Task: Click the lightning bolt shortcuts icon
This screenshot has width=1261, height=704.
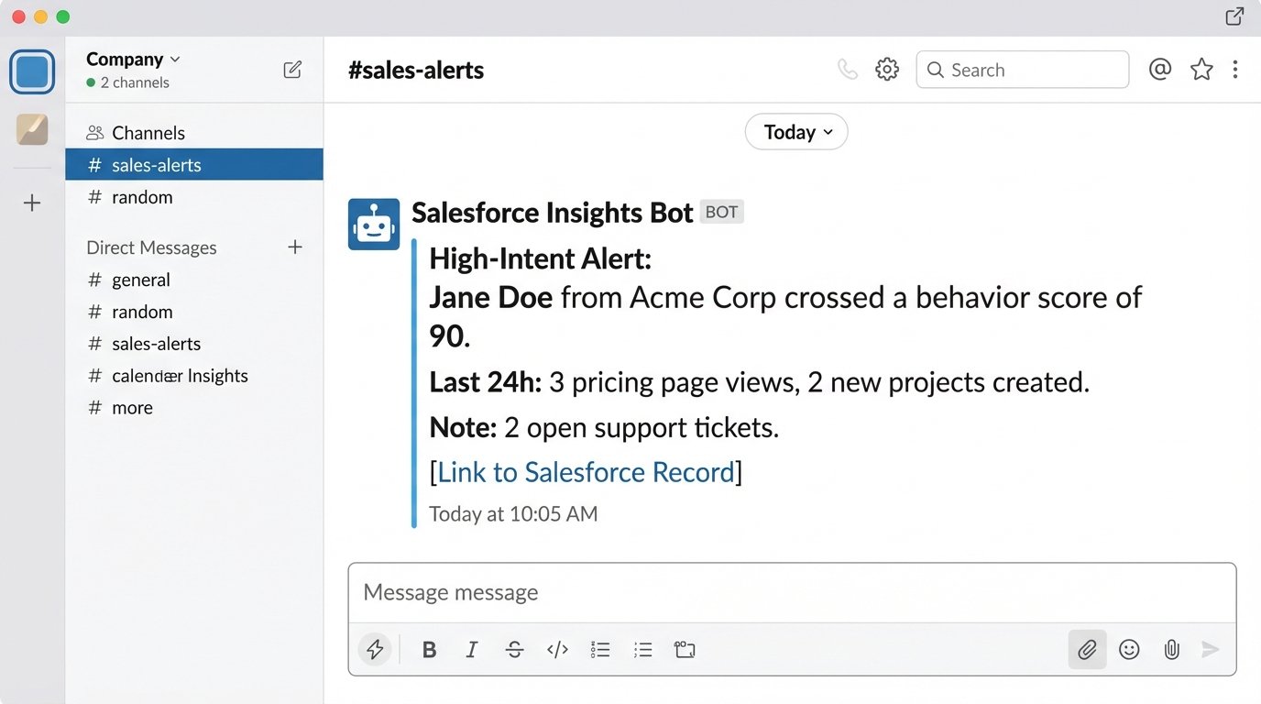Action: click(x=375, y=650)
